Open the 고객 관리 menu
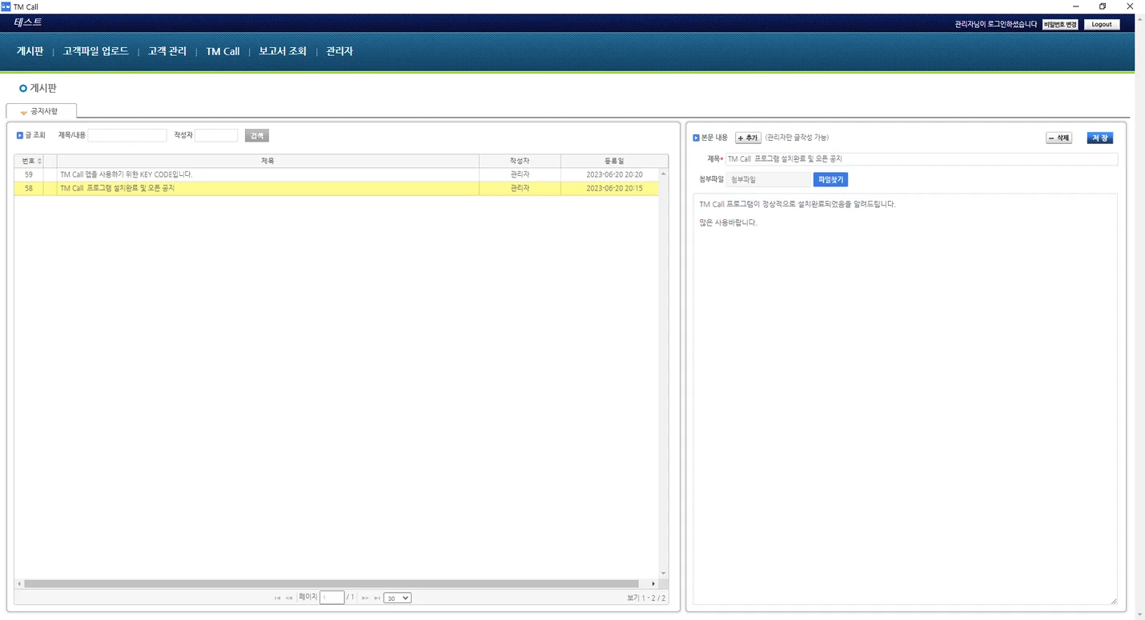 pos(167,51)
